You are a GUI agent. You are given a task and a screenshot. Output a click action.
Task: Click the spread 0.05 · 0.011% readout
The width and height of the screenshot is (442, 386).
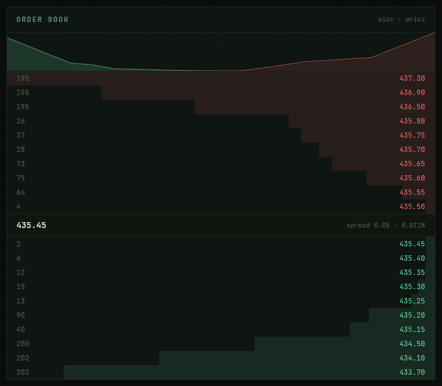pyautogui.click(x=386, y=226)
